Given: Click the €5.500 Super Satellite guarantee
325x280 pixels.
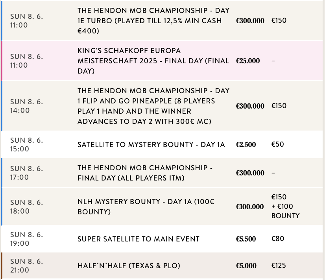Looking at the screenshot, I should pos(246,239).
